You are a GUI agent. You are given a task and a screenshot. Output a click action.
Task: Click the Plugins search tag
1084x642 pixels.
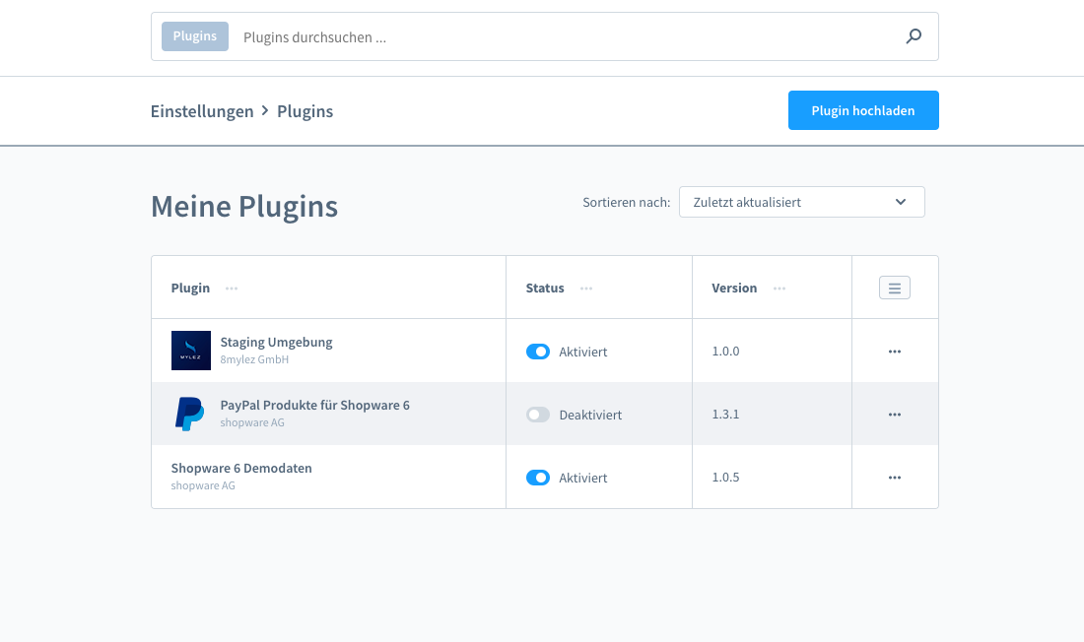coord(195,36)
